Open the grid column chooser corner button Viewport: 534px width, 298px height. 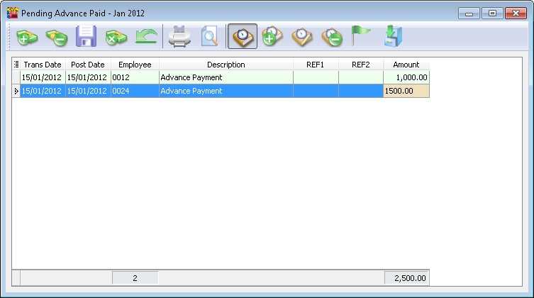pyautogui.click(x=16, y=65)
